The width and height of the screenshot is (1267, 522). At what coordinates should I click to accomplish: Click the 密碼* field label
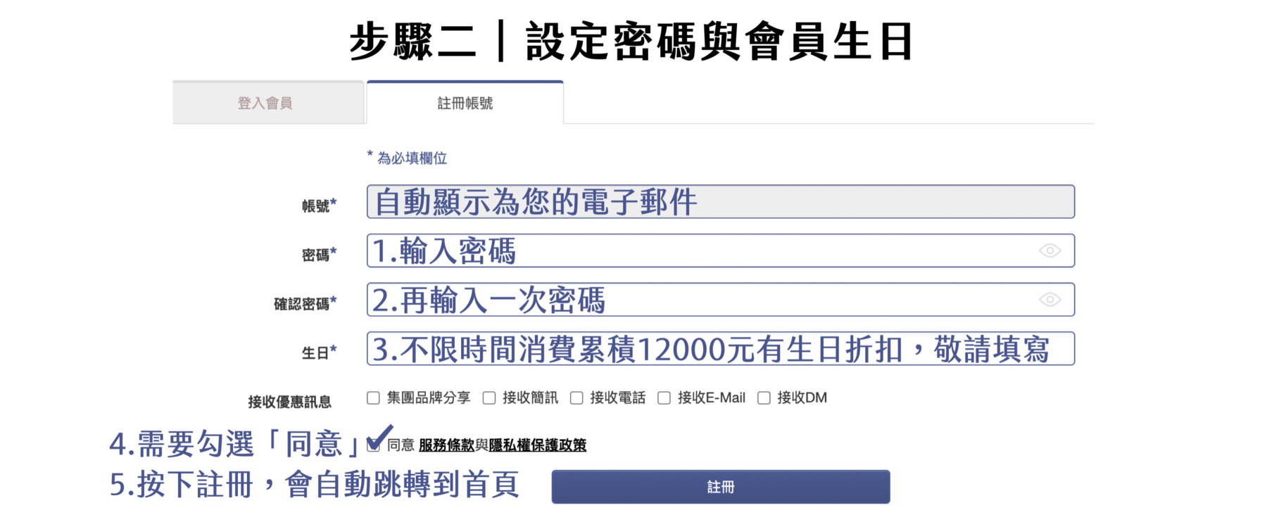tap(320, 255)
